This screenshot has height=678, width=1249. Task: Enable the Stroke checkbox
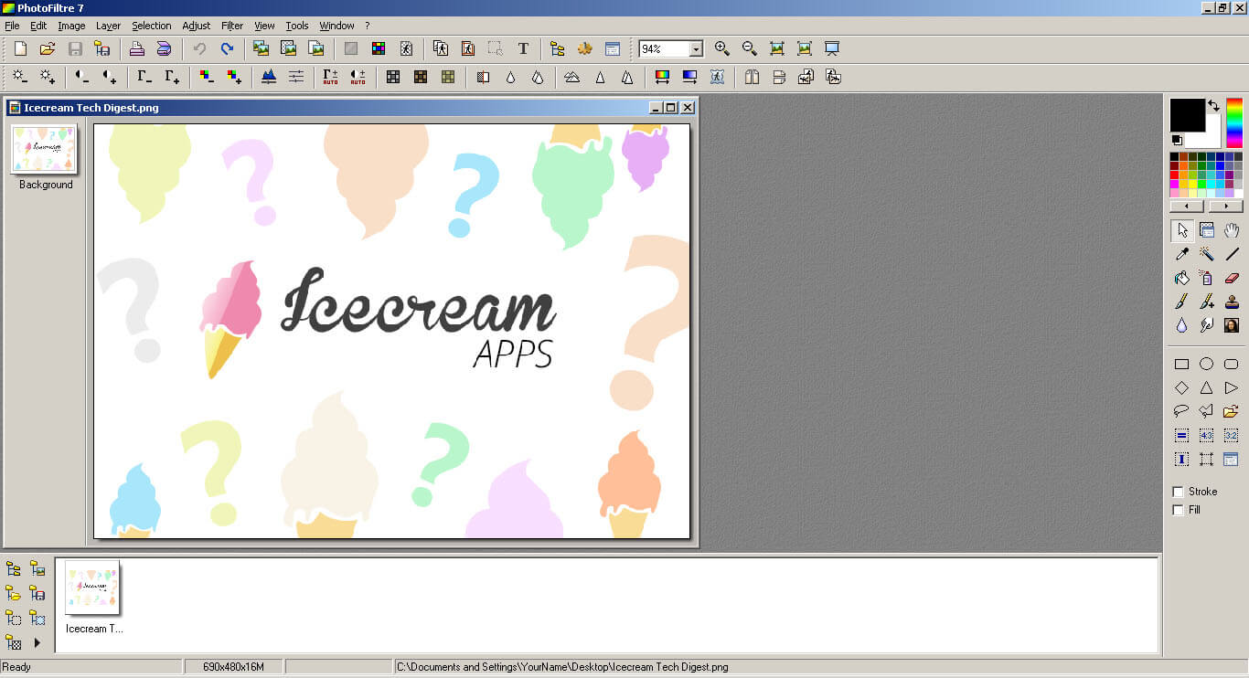tap(1178, 492)
